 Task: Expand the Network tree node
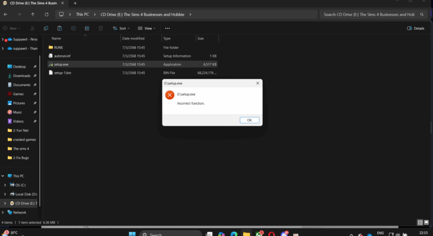coord(3,212)
